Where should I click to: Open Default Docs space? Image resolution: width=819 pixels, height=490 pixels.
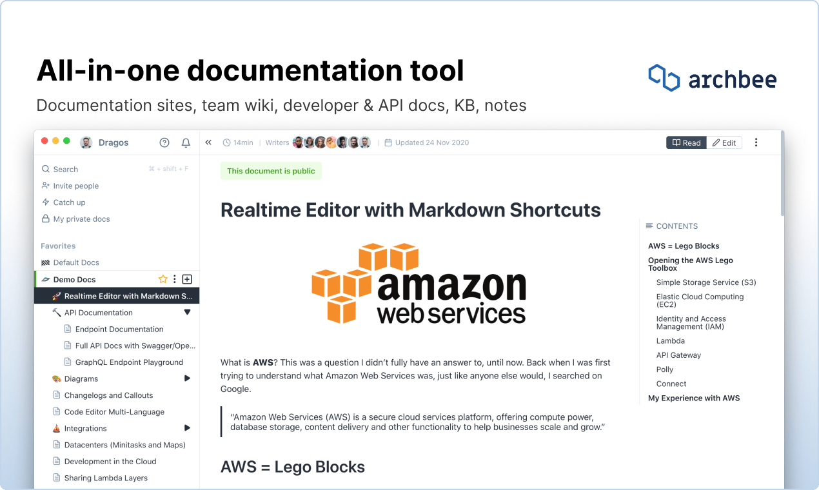76,263
